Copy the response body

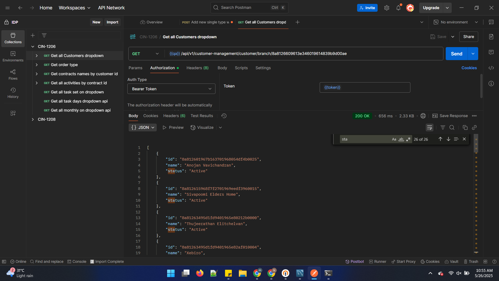point(465,127)
